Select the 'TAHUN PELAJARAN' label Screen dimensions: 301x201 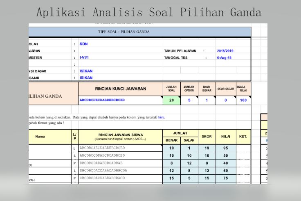(x=180, y=51)
